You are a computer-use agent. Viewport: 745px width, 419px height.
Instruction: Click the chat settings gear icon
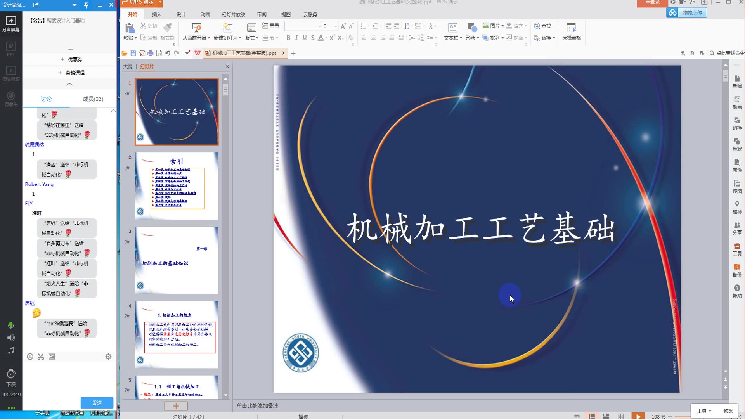pyautogui.click(x=108, y=357)
